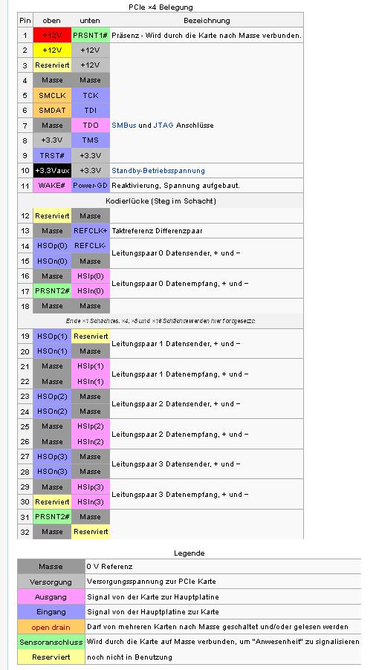The height and width of the screenshot is (670, 379).
Task: Select the PRSNT1# cell
Action: point(91,36)
